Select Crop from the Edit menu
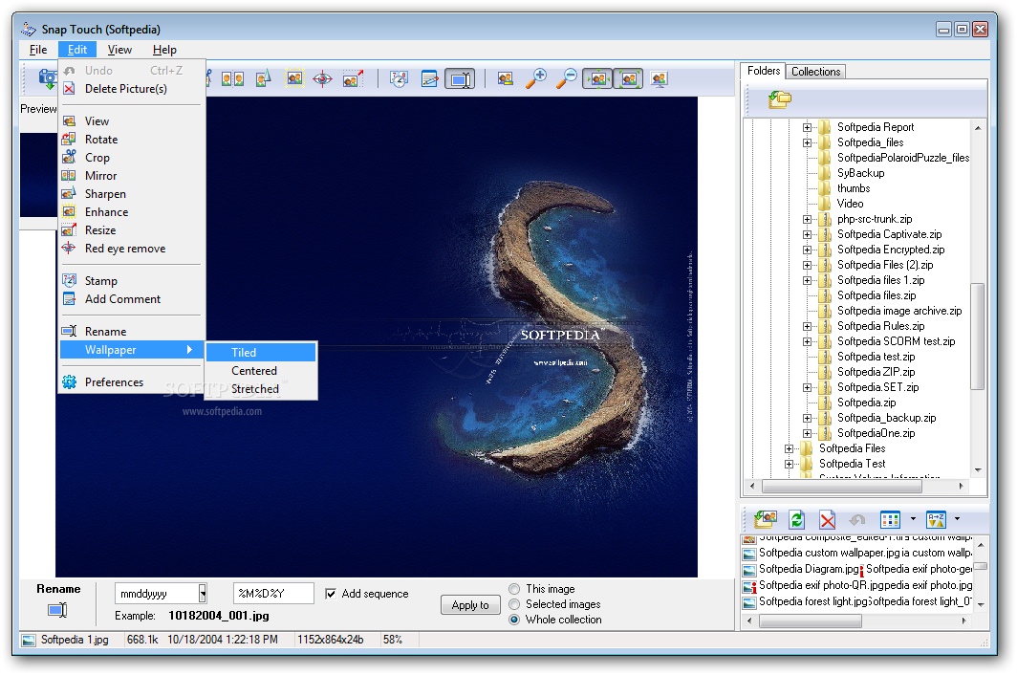 pyautogui.click(x=132, y=158)
